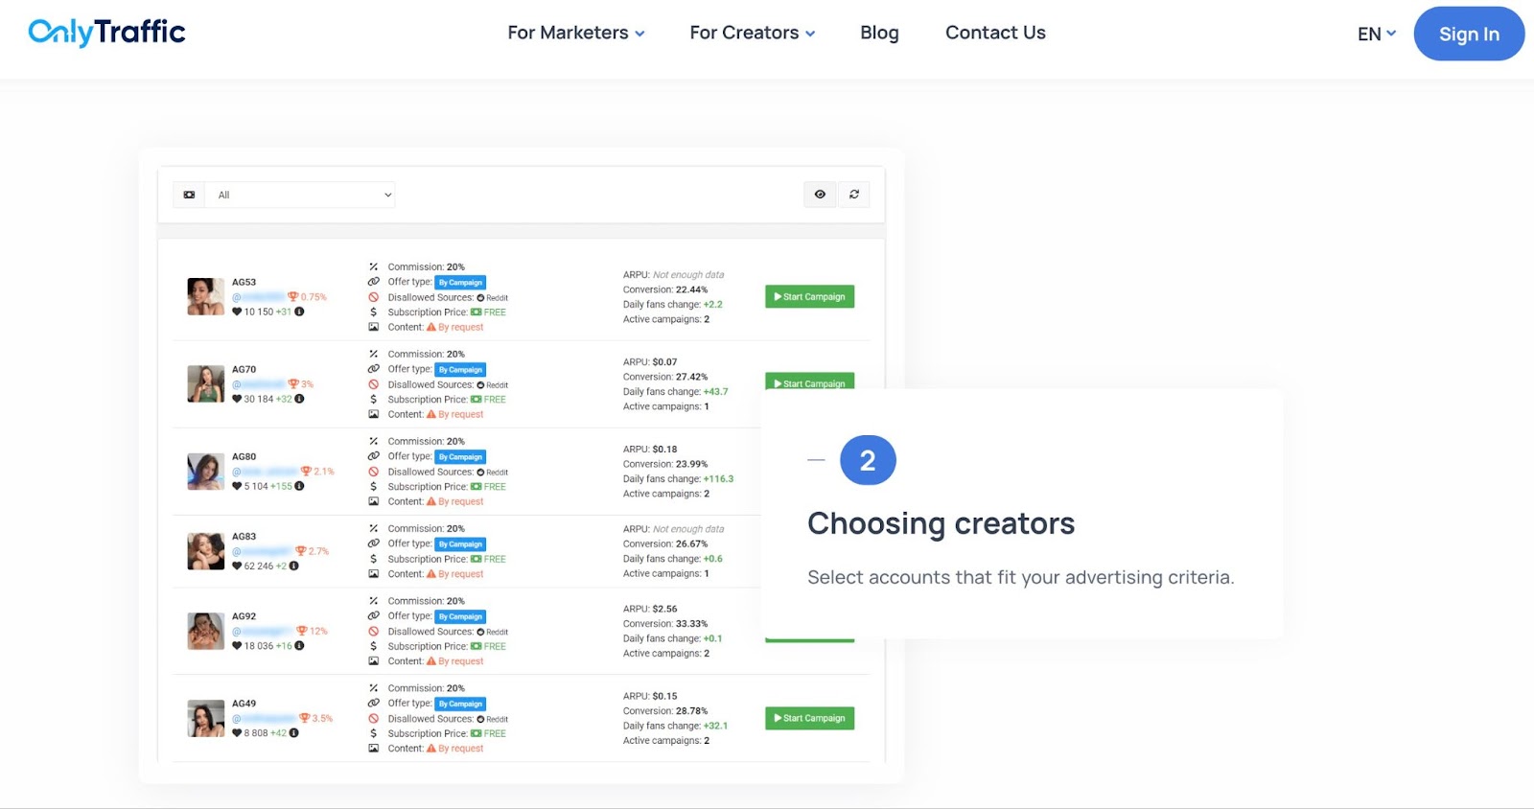
Task: Click the info icon next to AG53 fans count
Action: [x=299, y=312]
